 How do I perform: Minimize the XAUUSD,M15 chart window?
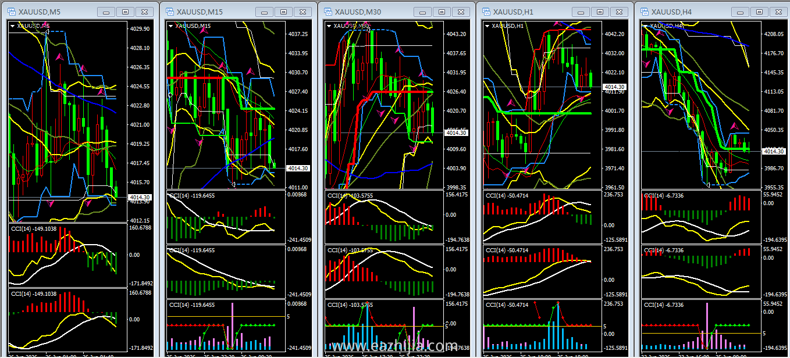(x=264, y=12)
